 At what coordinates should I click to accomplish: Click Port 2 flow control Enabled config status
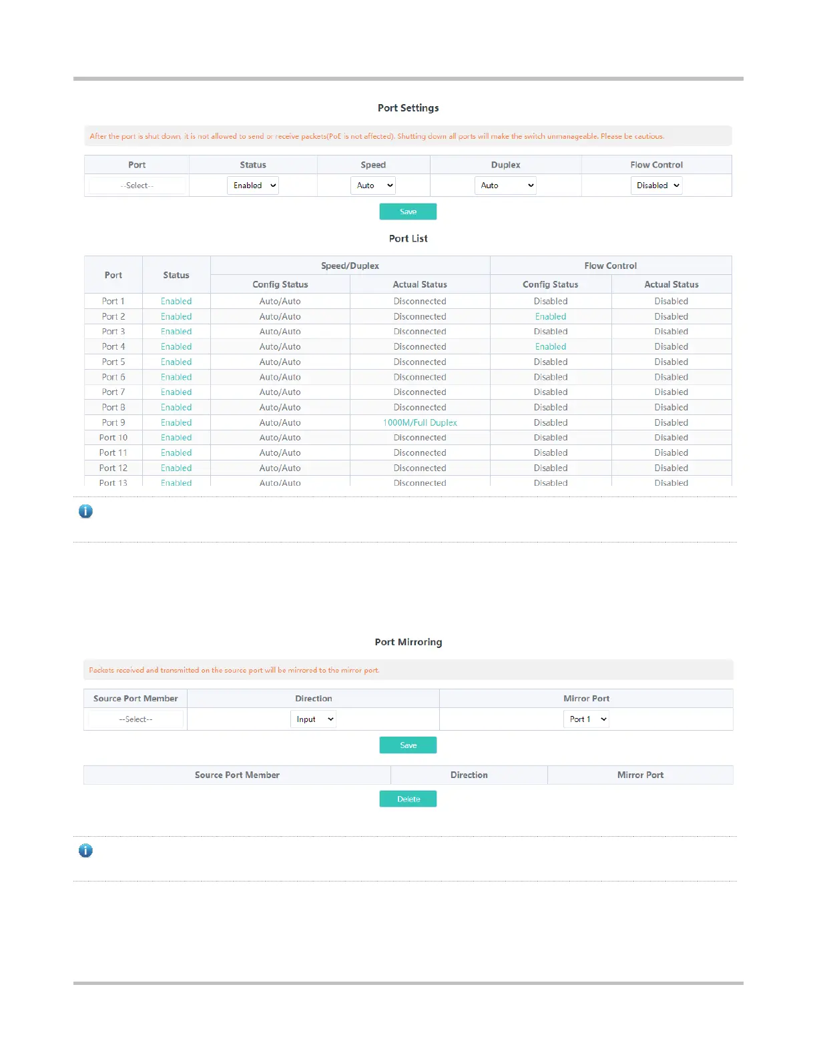tap(551, 316)
